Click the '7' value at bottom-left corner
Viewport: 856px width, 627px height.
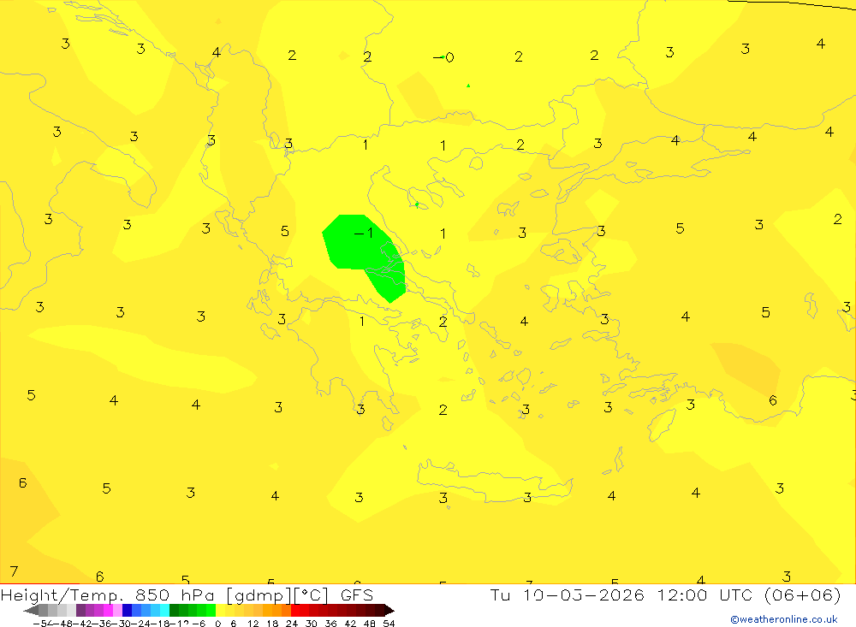15,571
